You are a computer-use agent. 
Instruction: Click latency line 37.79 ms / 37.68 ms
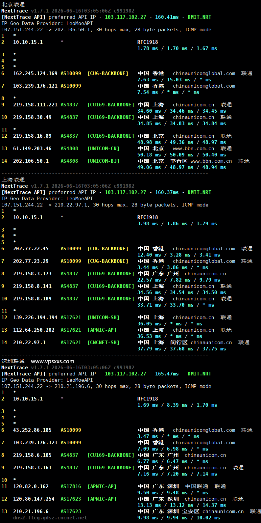point(182,349)
